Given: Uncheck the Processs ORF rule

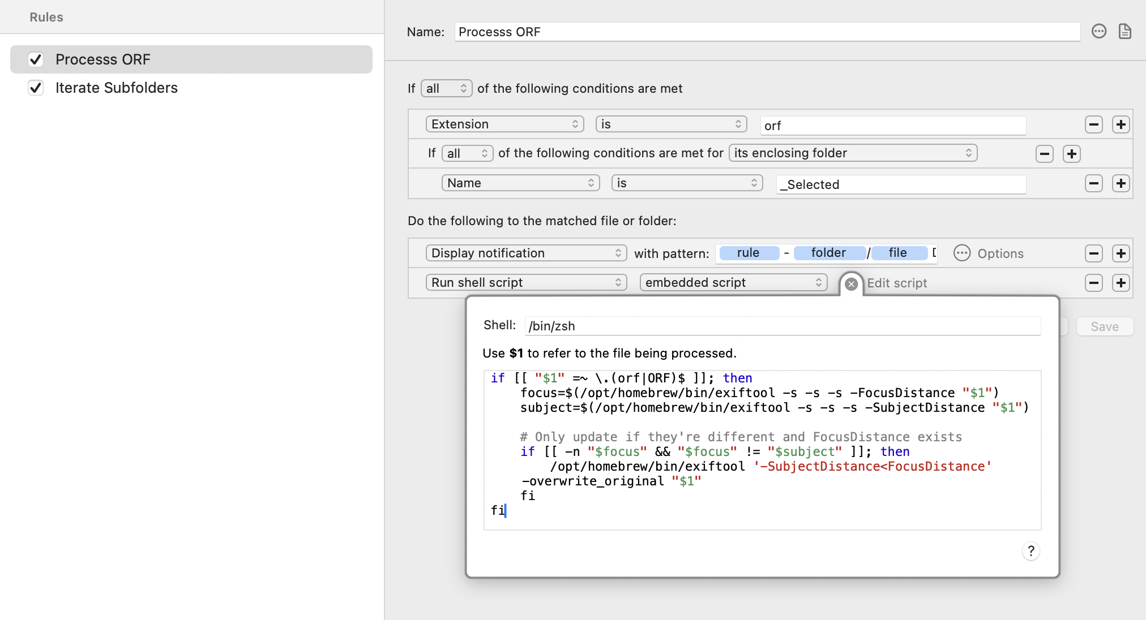Looking at the screenshot, I should (36, 59).
